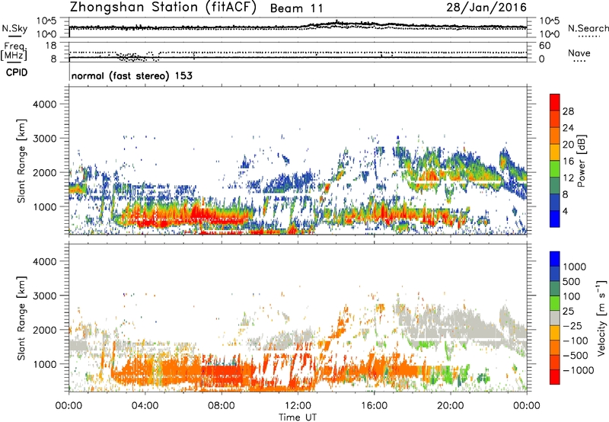Click the '500' velocity scale value
This screenshot has height=422, width=609.
(x=572, y=281)
